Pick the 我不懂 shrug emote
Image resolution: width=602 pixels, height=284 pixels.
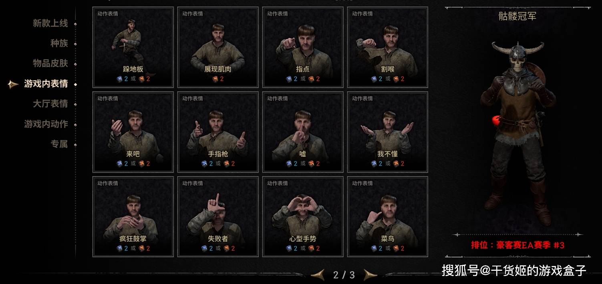click(388, 132)
